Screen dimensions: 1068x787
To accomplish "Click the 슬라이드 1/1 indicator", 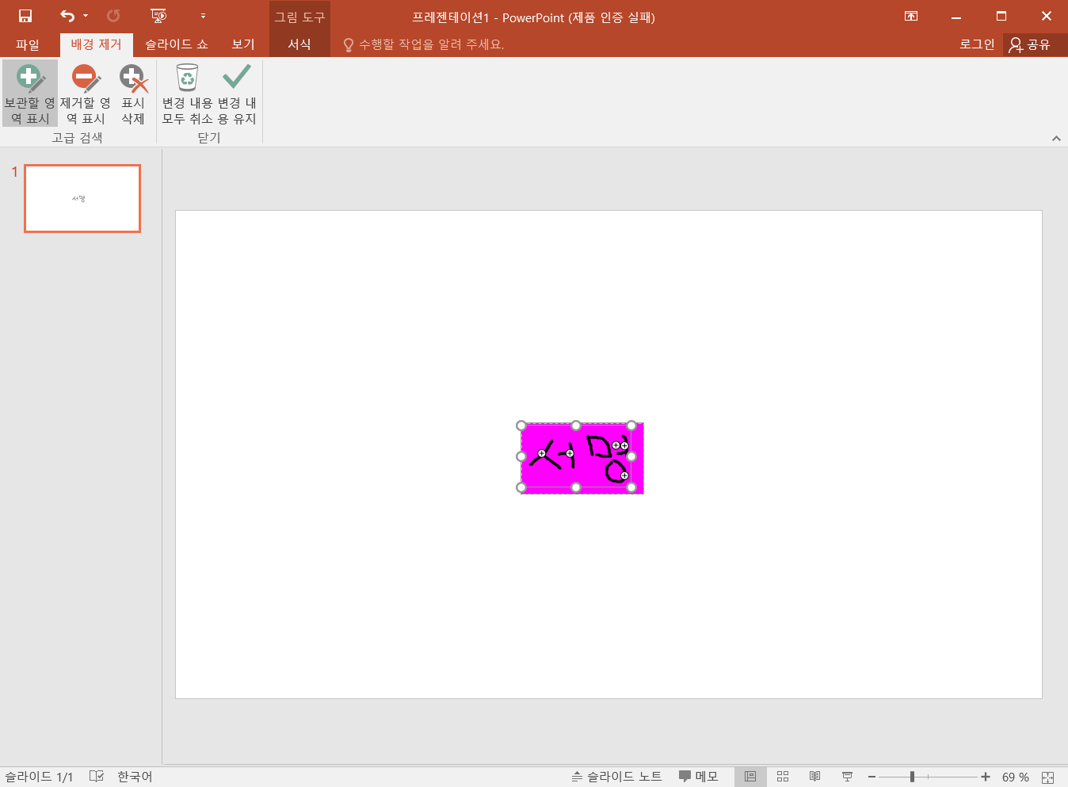I will point(39,777).
